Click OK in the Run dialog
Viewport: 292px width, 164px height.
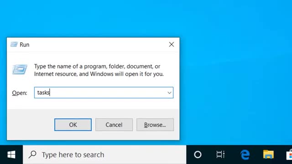[x=73, y=124]
